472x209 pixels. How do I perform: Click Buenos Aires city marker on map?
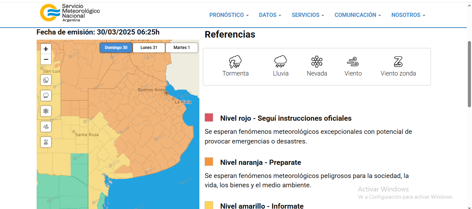click(x=167, y=93)
